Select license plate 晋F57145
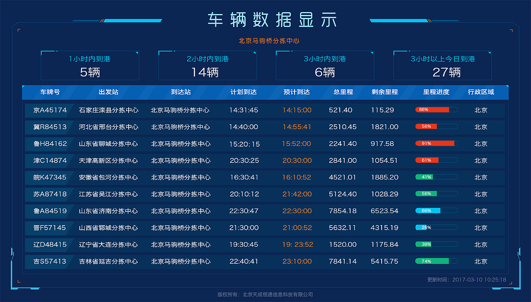The height and width of the screenshot is (302, 531). (50, 228)
